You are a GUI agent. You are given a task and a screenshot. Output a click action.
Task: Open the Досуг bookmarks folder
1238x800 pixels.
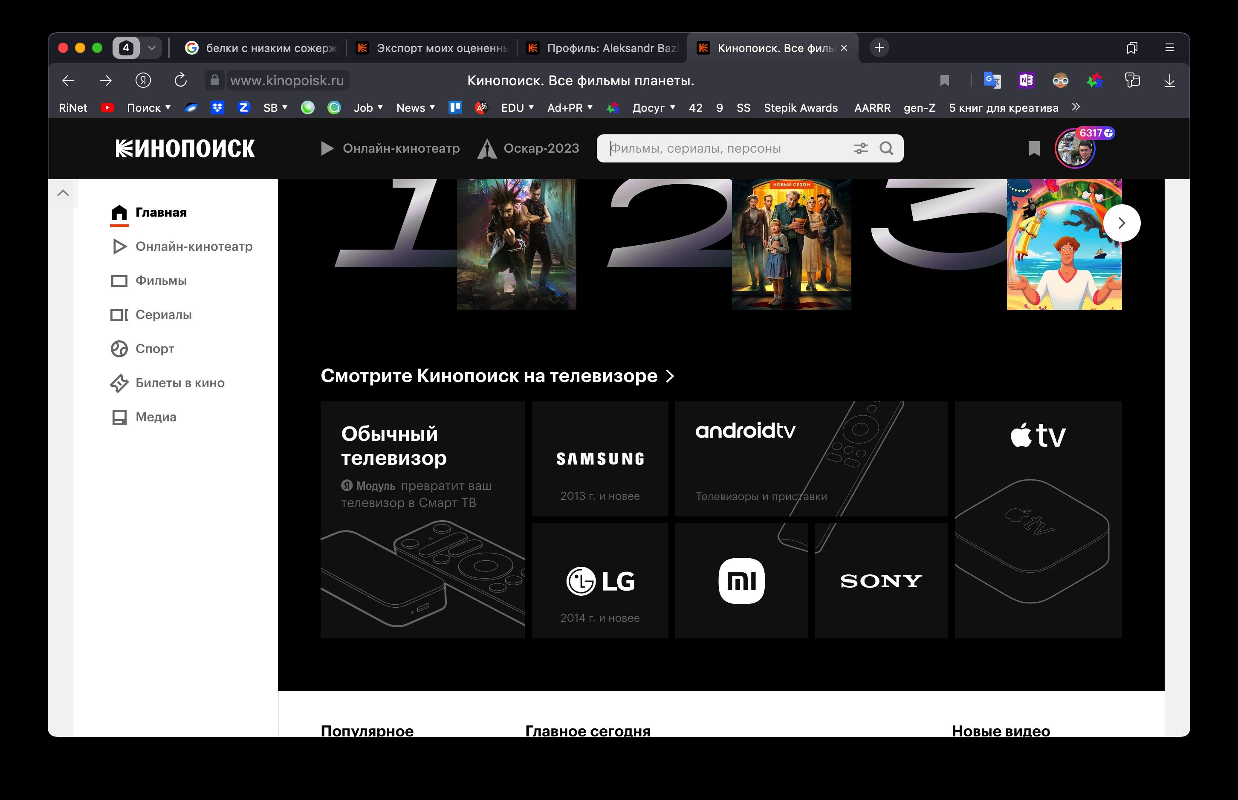tap(653, 107)
